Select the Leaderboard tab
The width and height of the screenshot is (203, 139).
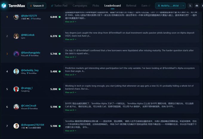coord(113,6)
